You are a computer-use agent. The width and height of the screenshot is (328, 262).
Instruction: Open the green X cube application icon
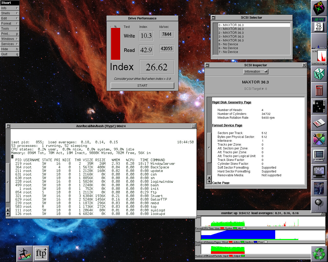319,74
